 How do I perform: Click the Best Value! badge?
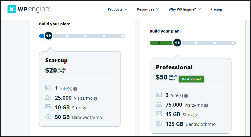pyautogui.click(x=191, y=79)
